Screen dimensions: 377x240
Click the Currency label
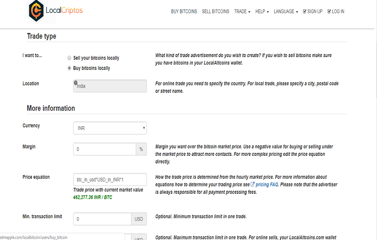[31, 126]
